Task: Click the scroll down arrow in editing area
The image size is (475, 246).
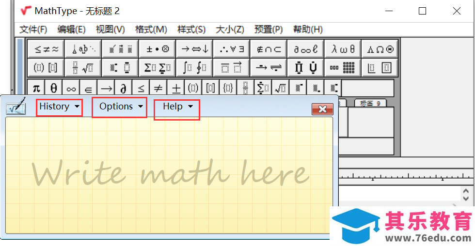Action: point(466,199)
